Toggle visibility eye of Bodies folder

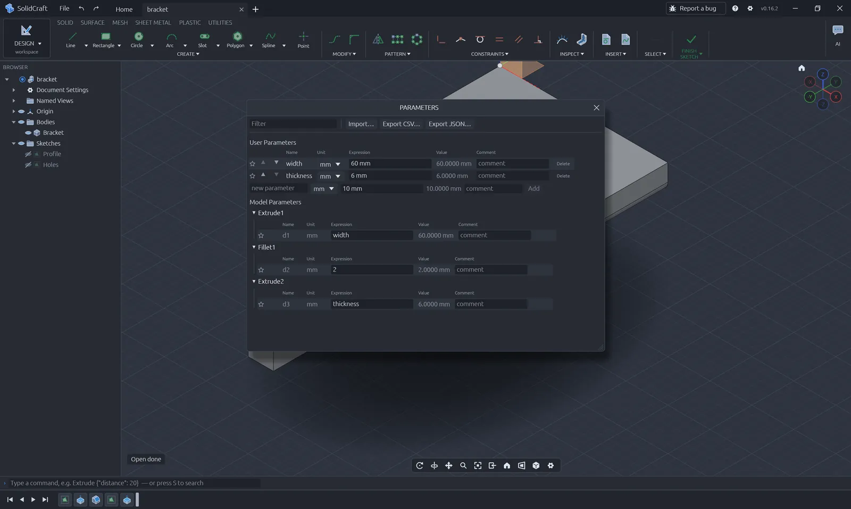[x=21, y=122]
